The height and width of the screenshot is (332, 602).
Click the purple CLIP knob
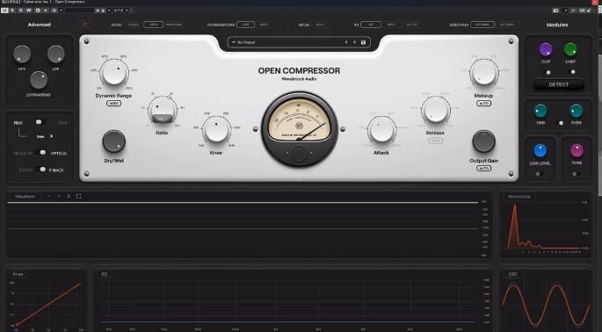[546, 49]
